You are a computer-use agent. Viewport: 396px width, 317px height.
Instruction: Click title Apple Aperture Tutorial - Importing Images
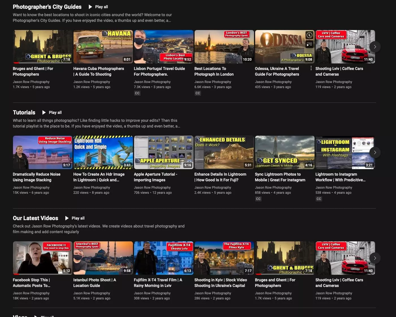pyautogui.click(x=156, y=177)
